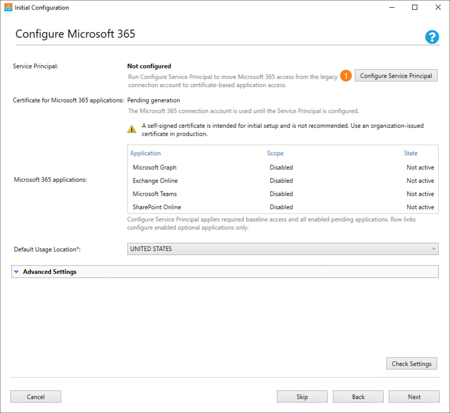This screenshot has width=450, height=413.
Task: Click Disabled scope for Microsoft Graph
Action: (281, 168)
